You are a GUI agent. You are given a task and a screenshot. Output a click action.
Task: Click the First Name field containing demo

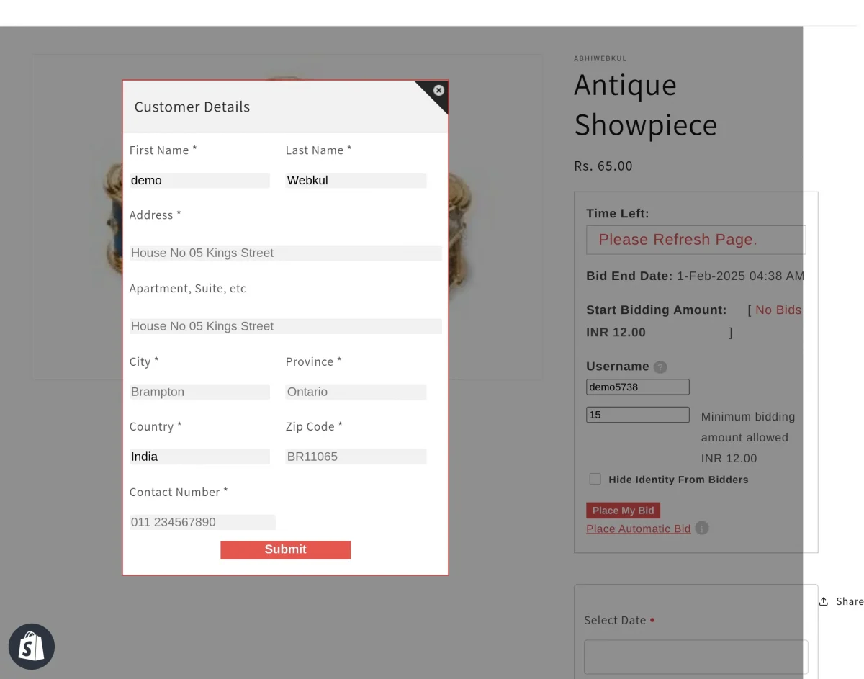(199, 180)
